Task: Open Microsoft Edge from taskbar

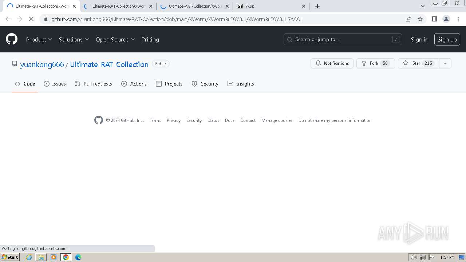Action: [78, 257]
